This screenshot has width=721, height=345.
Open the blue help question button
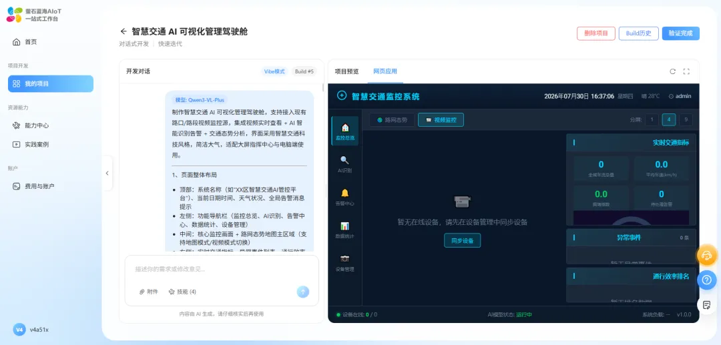coord(707,280)
